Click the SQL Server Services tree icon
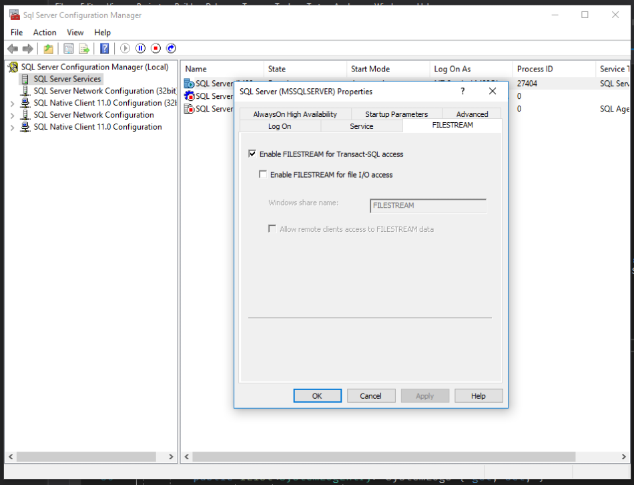 click(25, 79)
